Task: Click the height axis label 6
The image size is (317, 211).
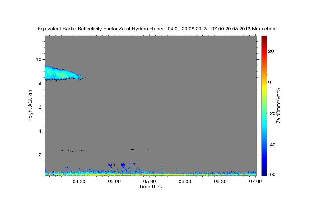Action: 40,107
